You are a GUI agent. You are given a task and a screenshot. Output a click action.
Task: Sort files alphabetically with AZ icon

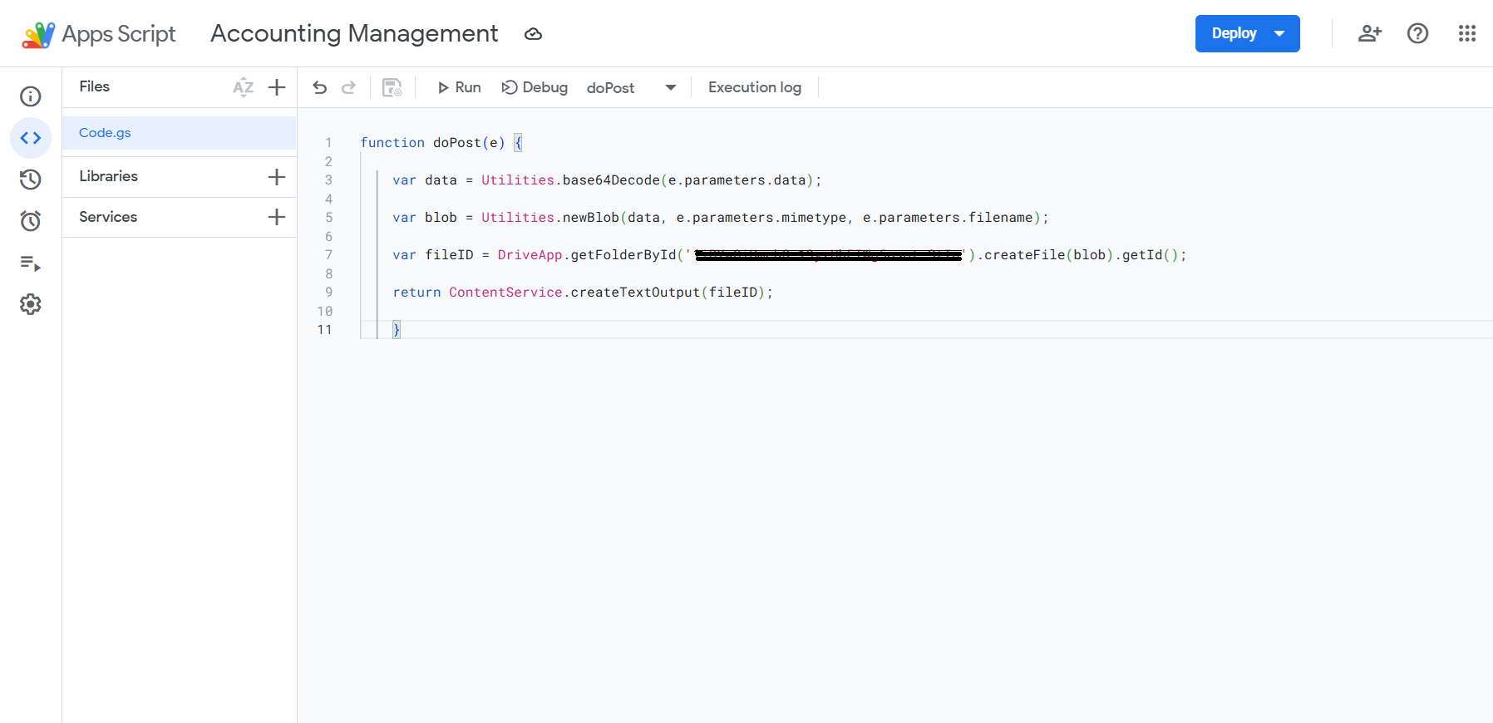pyautogui.click(x=243, y=87)
